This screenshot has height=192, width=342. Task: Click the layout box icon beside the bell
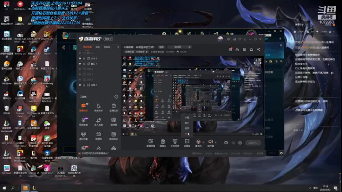coord(244,49)
